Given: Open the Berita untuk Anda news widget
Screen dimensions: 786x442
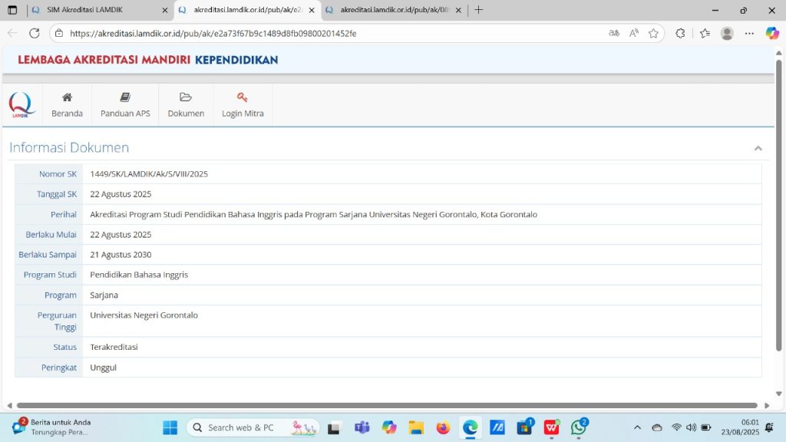Looking at the screenshot, I should point(51,427).
